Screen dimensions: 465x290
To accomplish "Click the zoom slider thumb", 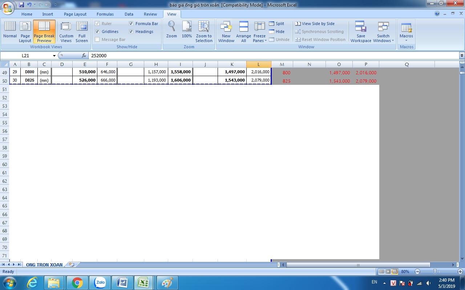I will (x=435, y=272).
